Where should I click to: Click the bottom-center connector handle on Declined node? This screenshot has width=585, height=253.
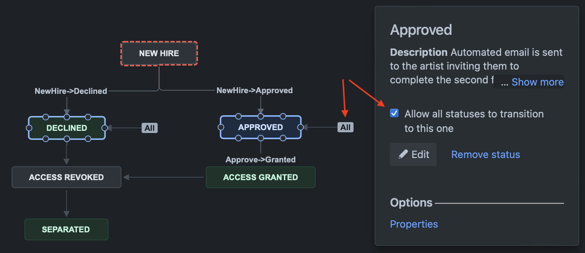67,139
